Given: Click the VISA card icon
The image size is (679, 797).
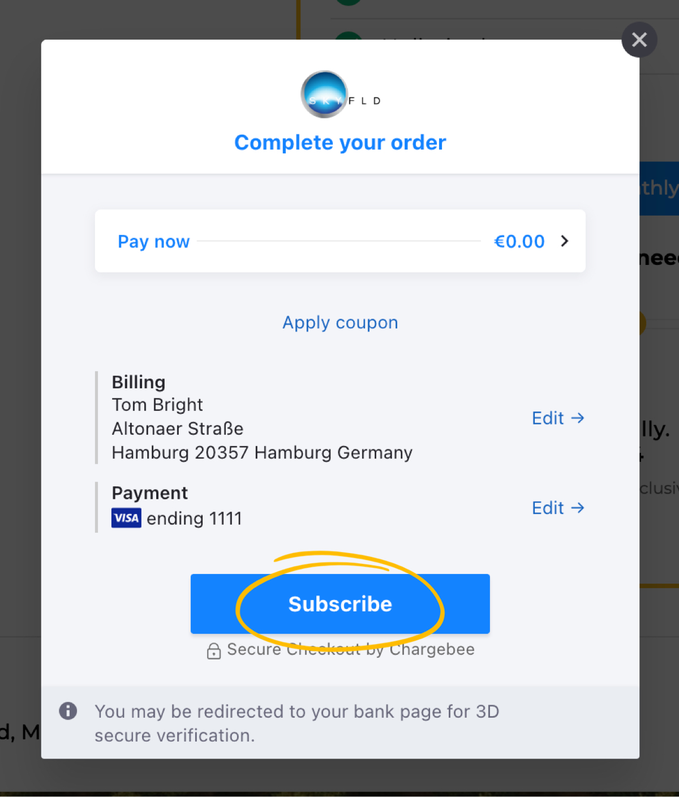Looking at the screenshot, I should 126,518.
